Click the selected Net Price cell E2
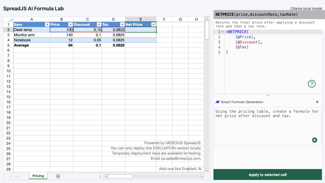Image resolution: width=325 pixels, height=183 pixels. click(x=141, y=30)
